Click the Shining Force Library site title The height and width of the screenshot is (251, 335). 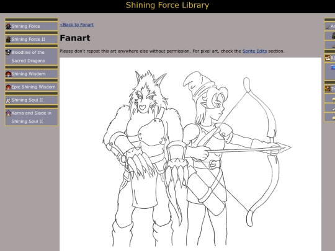(167, 5)
